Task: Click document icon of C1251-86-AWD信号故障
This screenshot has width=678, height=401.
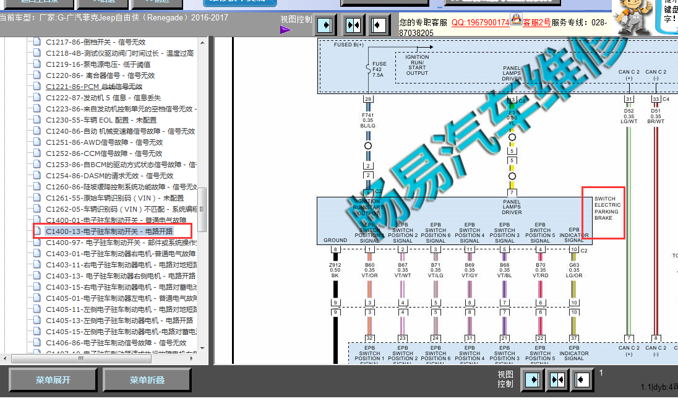Action: (37, 142)
